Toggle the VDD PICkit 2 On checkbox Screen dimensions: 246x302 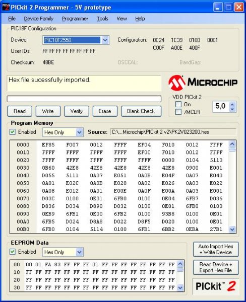click(x=178, y=104)
